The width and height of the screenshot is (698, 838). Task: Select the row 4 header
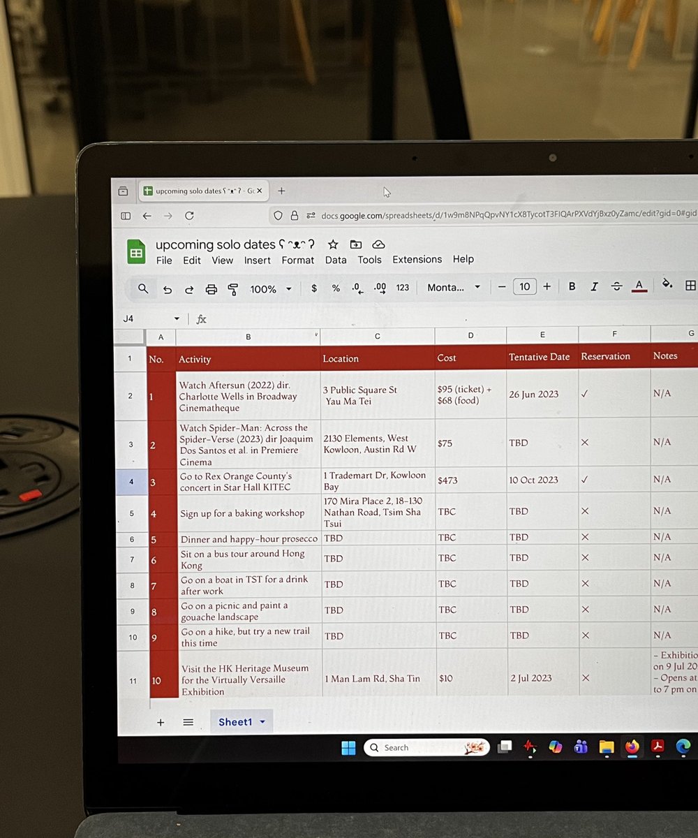click(131, 482)
